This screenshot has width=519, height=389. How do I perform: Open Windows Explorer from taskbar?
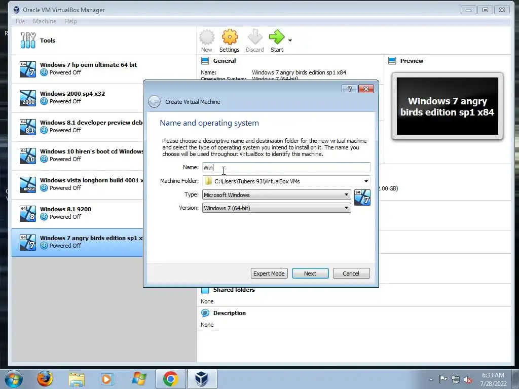pos(77,379)
